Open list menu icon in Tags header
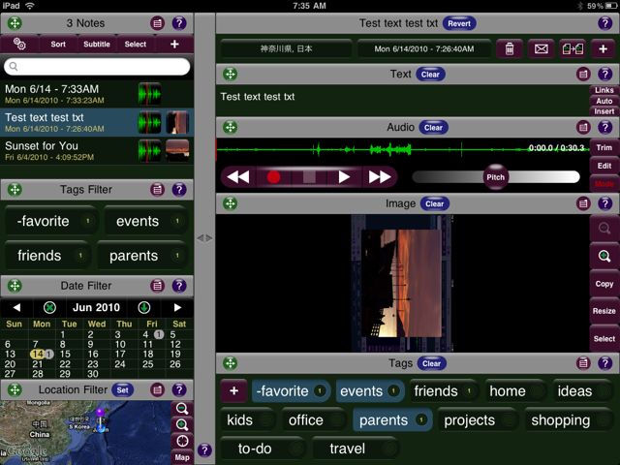The height and width of the screenshot is (465, 620). tap(583, 363)
